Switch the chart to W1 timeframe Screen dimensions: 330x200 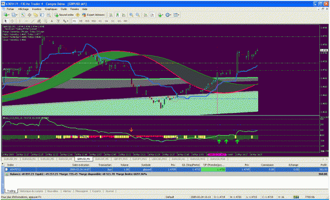tap(119, 21)
